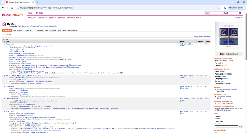This screenshot has height=133, width=247.
Task: Click the Duets release icon
Action: pos(4,24)
